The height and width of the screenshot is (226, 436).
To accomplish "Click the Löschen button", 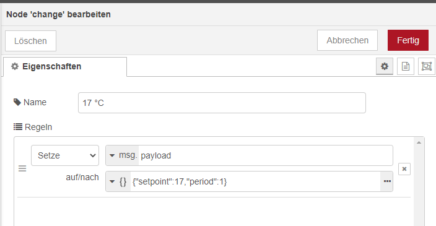I will [x=30, y=41].
